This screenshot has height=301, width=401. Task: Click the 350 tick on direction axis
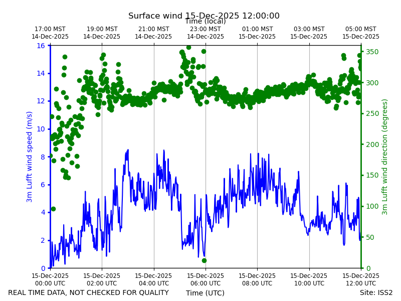(372, 52)
